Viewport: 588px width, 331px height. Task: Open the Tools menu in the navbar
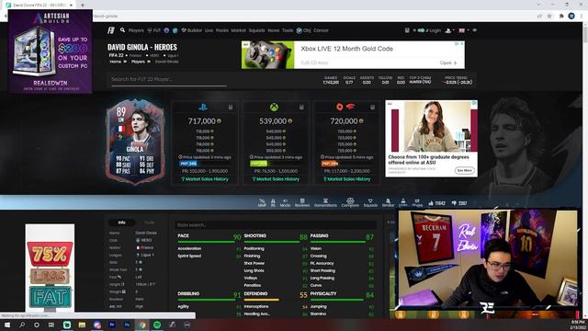288,30
